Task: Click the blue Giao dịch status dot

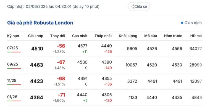Action: click(x=182, y=23)
